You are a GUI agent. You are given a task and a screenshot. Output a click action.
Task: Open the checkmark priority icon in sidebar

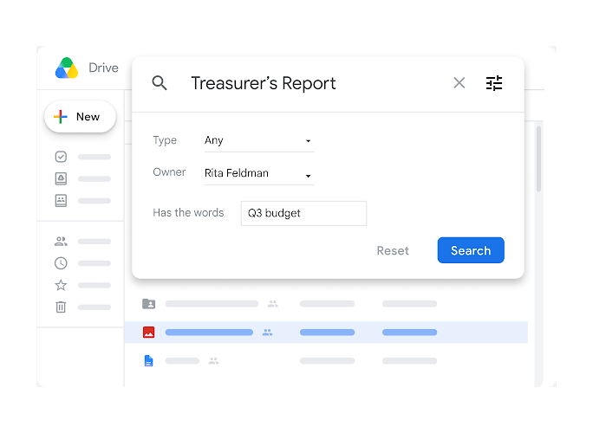pyautogui.click(x=61, y=157)
